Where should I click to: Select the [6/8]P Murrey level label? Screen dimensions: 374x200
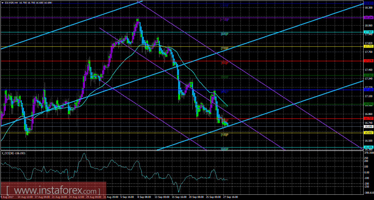[x=224, y=63]
